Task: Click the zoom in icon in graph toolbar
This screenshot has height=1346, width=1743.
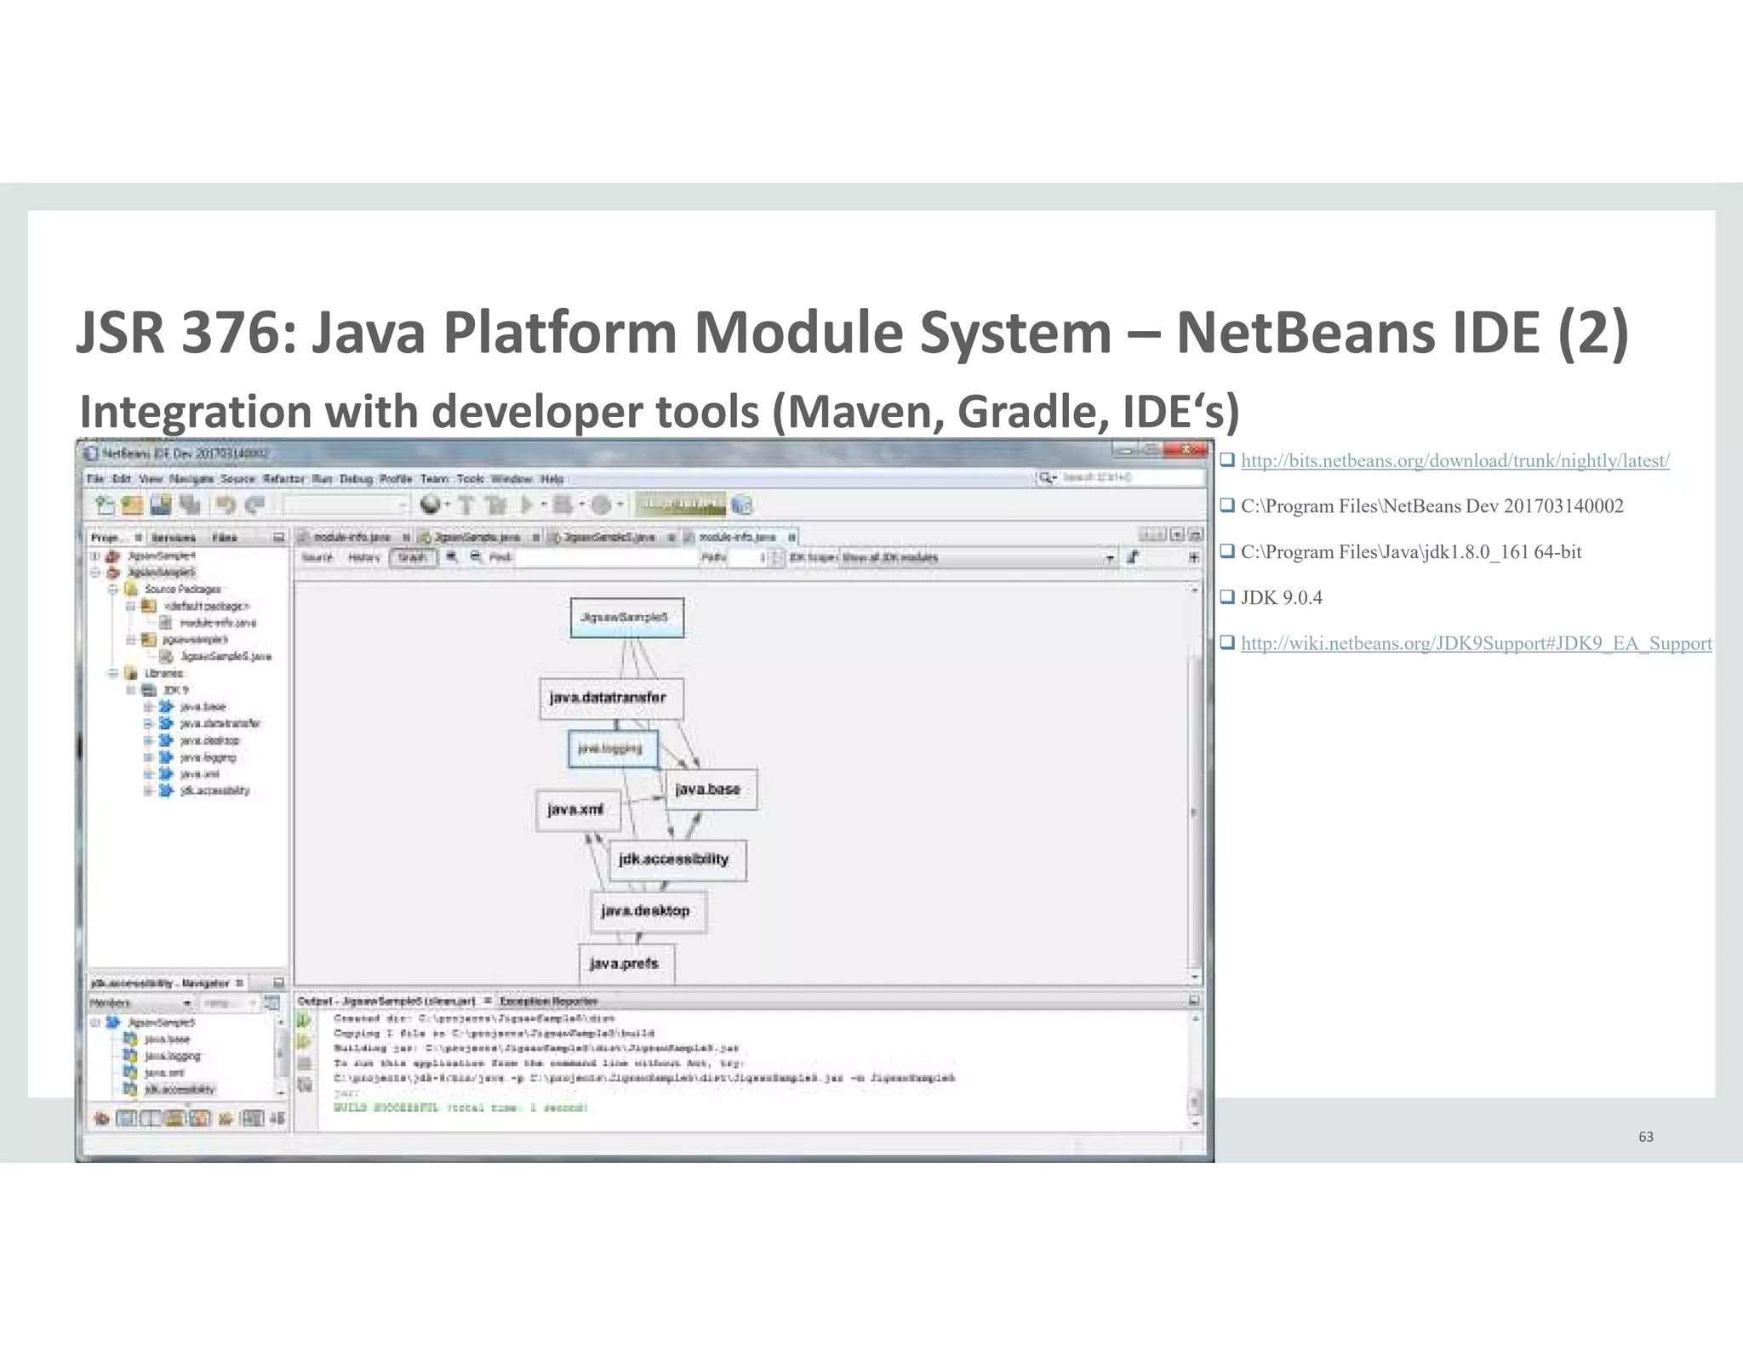Action: point(452,557)
